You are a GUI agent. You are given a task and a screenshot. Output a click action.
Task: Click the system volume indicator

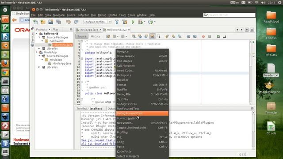[263, 3]
